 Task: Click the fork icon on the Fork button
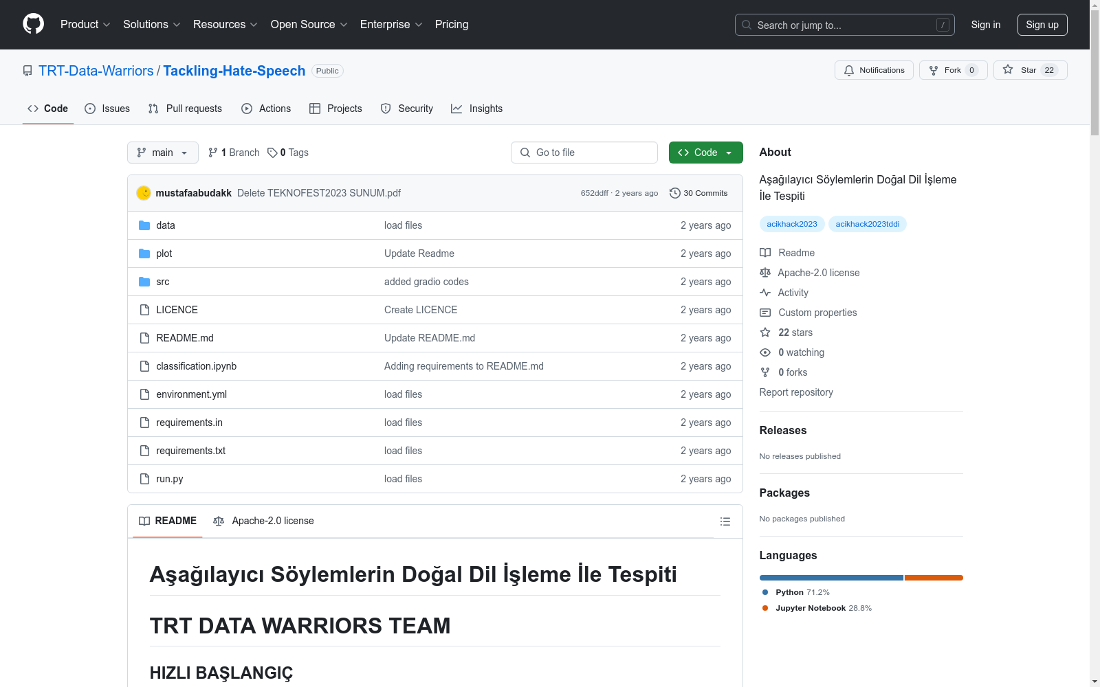(x=934, y=70)
